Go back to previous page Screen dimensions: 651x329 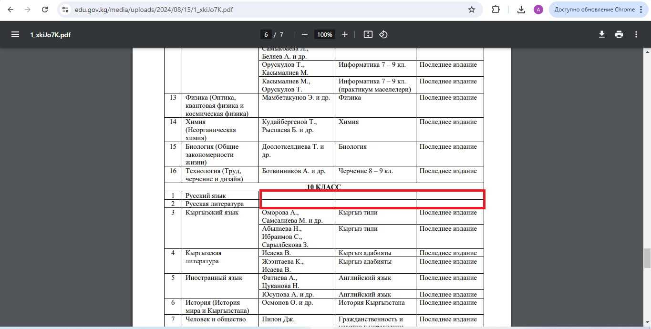pyautogui.click(x=10, y=10)
